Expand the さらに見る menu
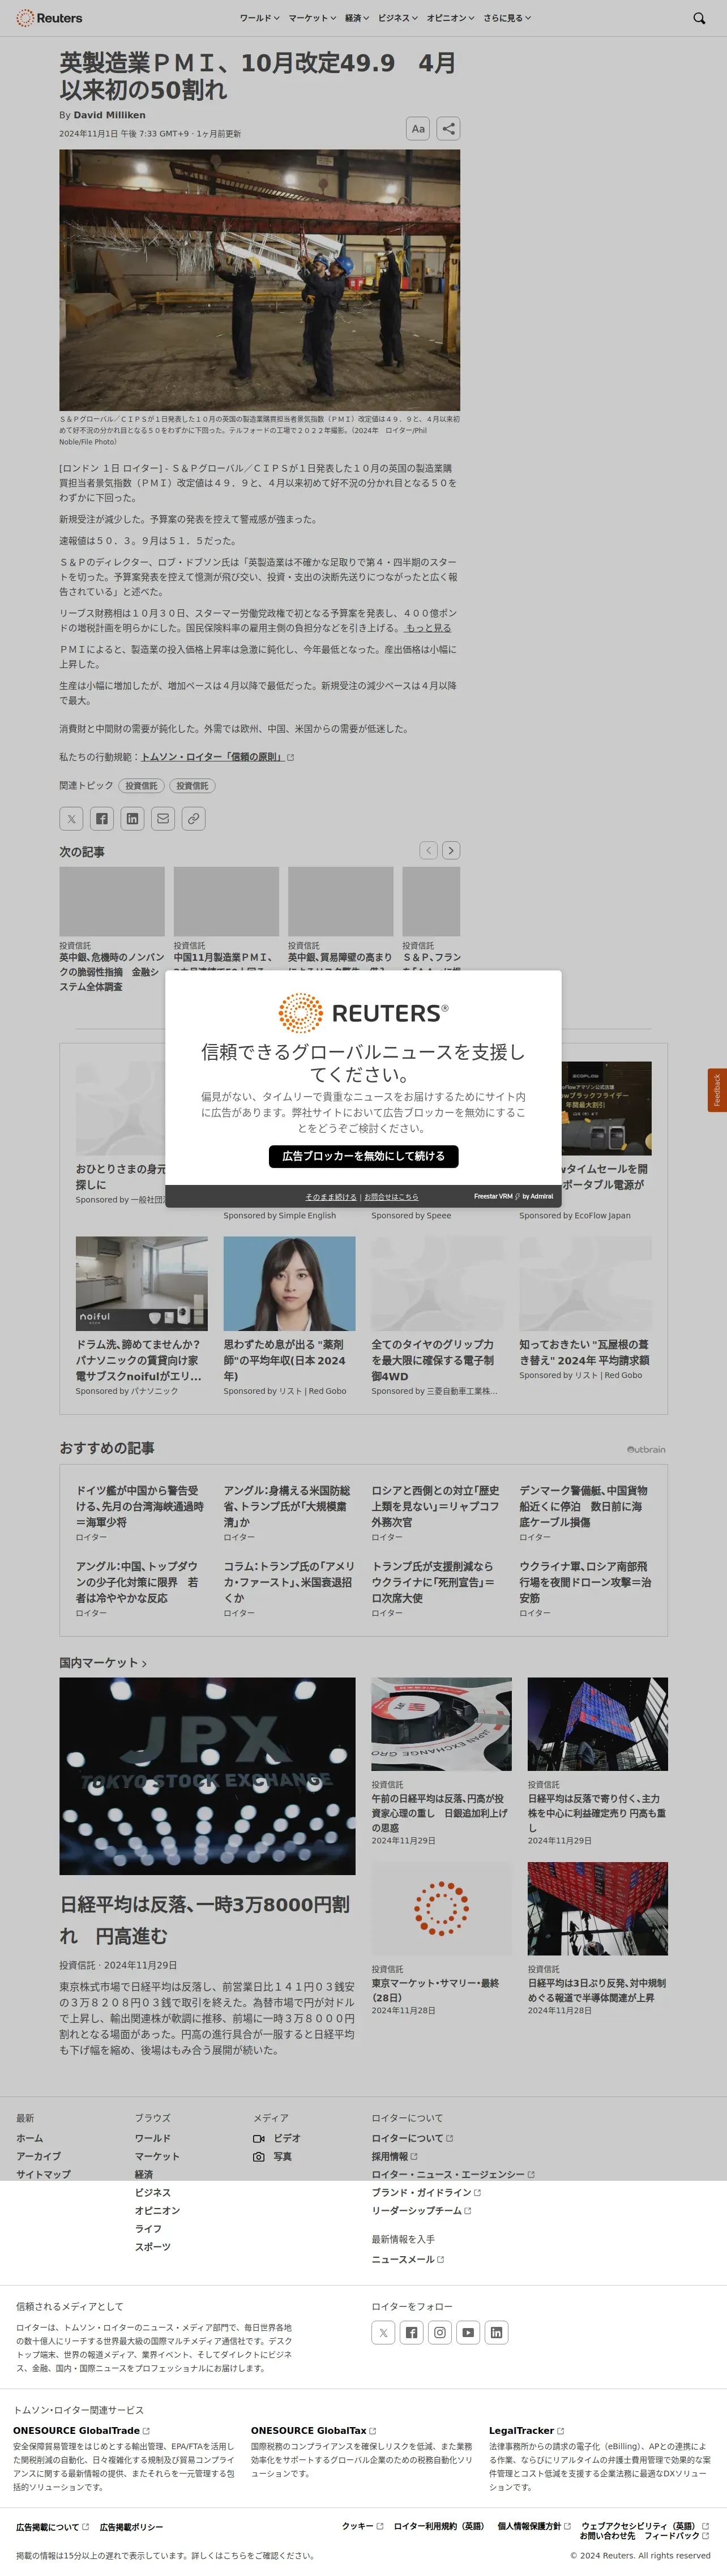The height and width of the screenshot is (2576, 727). tap(507, 18)
